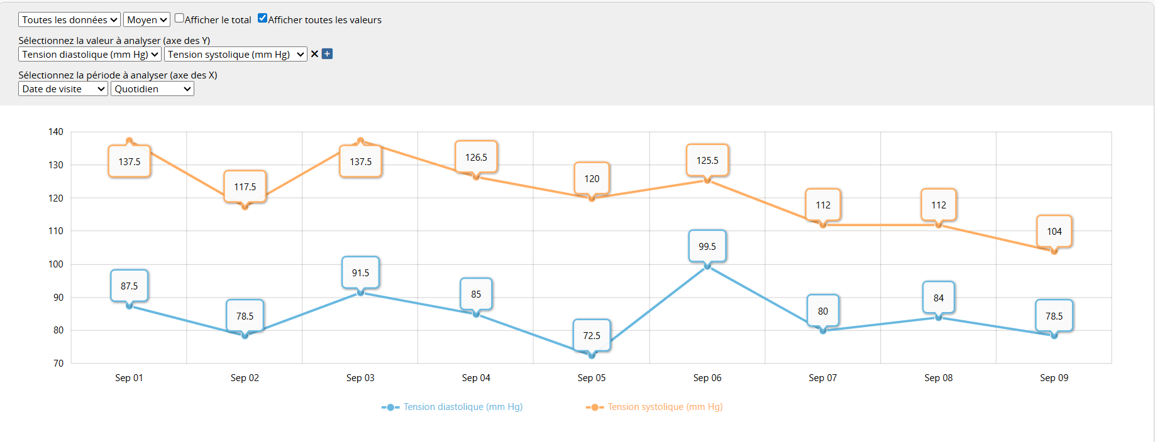Open the Tension diastolique Y-axis dropdown
Screen dimensions: 1155x442
89,55
